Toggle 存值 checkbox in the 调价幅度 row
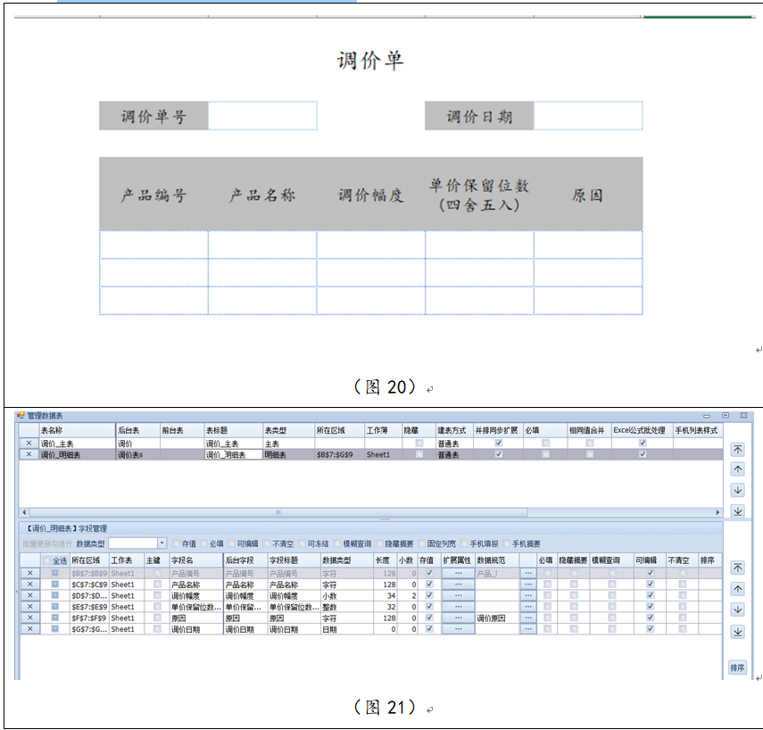763x730 pixels. (x=429, y=595)
